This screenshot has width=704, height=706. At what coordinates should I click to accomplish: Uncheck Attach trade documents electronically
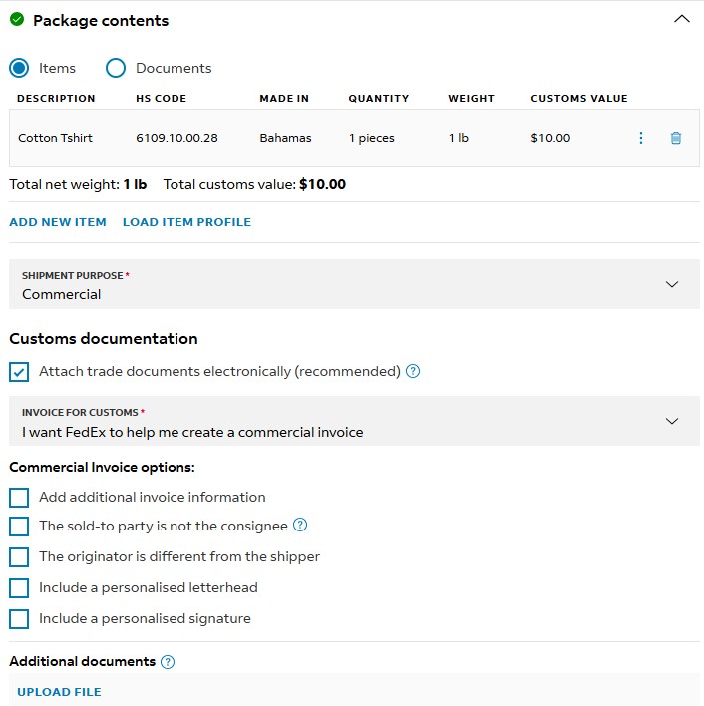click(x=19, y=371)
